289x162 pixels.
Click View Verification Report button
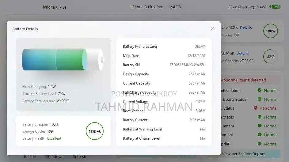click(x=243, y=154)
